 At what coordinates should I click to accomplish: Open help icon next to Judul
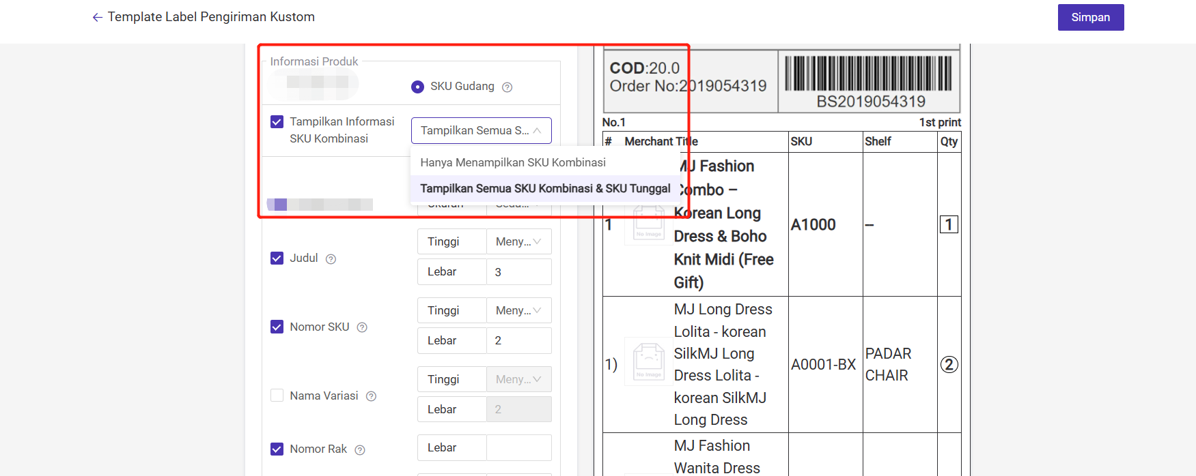pos(331,259)
